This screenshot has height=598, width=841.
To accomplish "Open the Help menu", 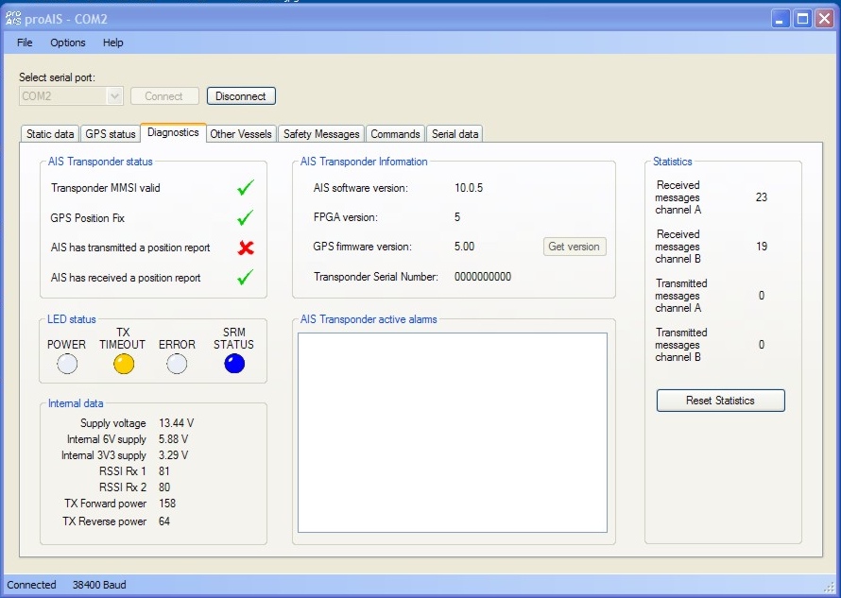I will pos(113,43).
